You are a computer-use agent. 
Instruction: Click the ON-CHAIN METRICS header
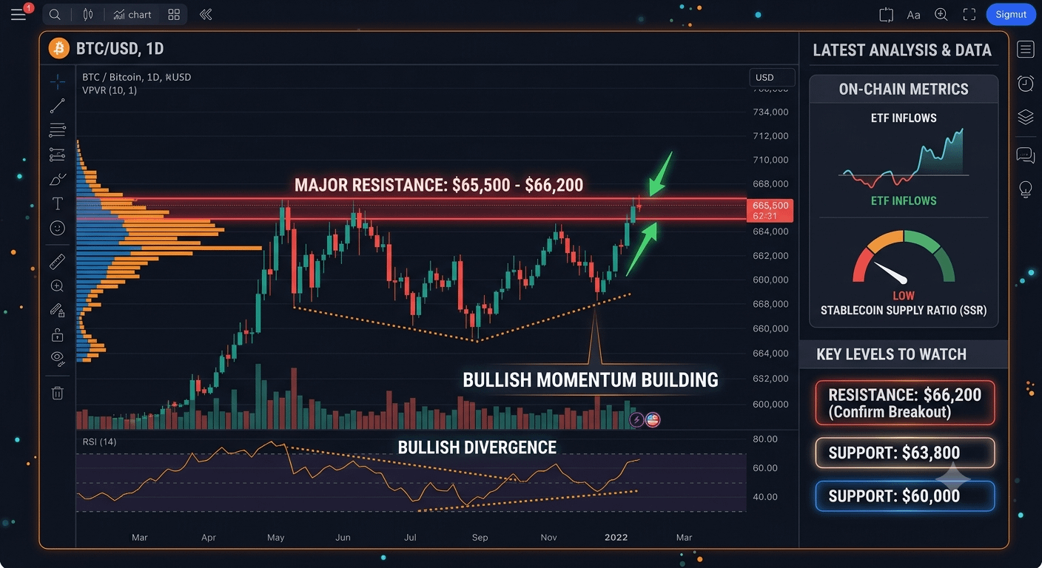pyautogui.click(x=904, y=89)
